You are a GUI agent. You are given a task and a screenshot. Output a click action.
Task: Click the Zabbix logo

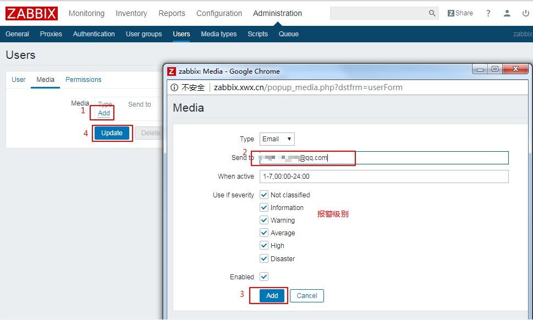click(31, 13)
